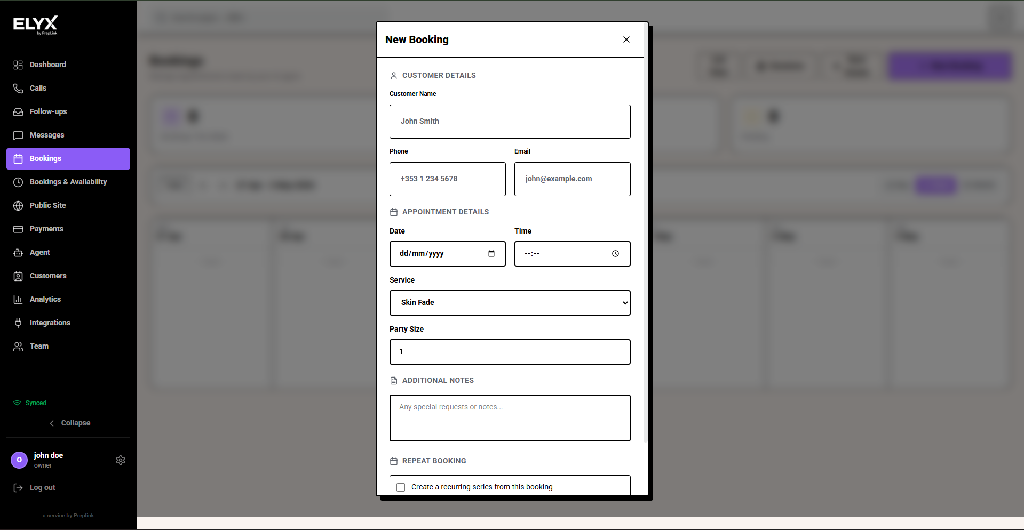Click the 'a service by Preplink' footer text
The height and width of the screenshot is (530, 1024).
68,516
